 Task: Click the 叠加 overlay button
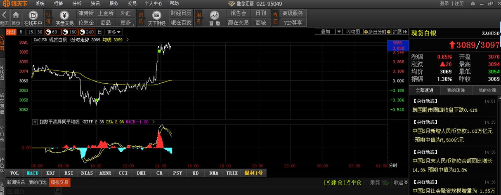point(325,32)
